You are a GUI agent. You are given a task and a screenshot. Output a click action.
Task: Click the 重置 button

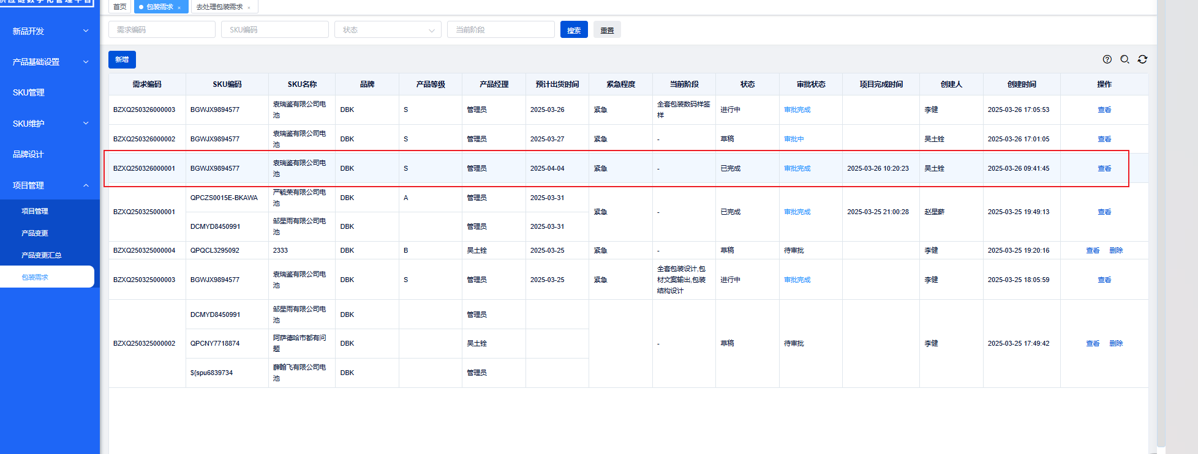(x=606, y=30)
